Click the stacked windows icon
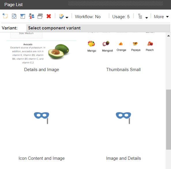Image resolution: width=171 pixels, height=169 pixels. (40, 16)
